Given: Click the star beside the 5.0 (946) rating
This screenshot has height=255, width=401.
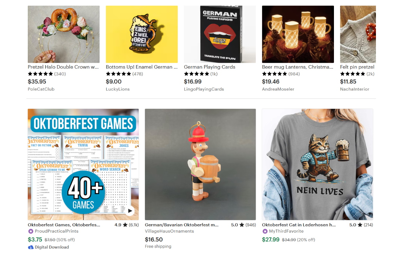Looking at the screenshot, I should (x=242, y=225).
